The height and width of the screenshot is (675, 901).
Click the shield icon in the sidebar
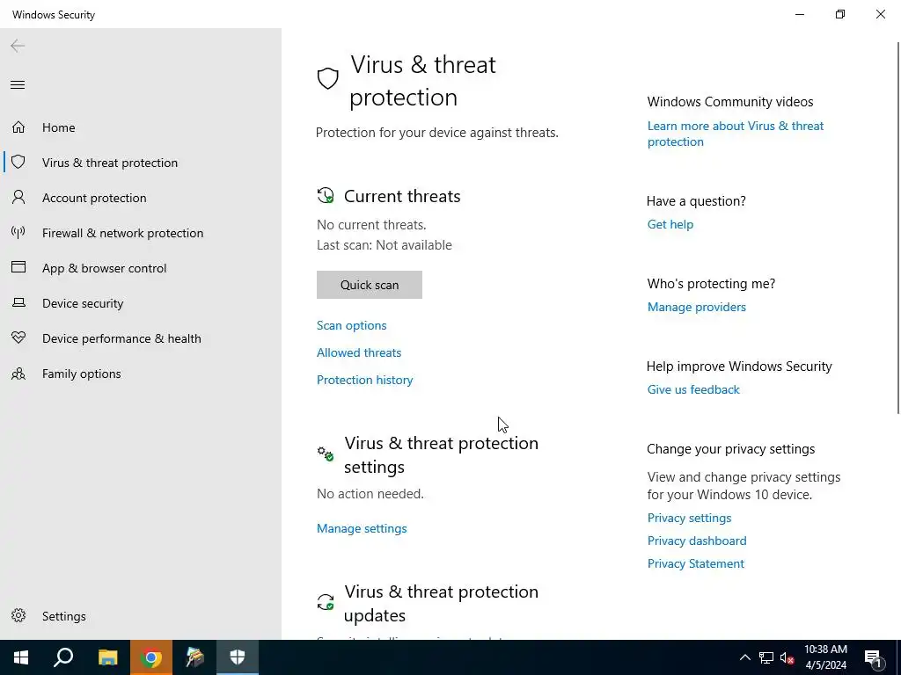point(18,162)
